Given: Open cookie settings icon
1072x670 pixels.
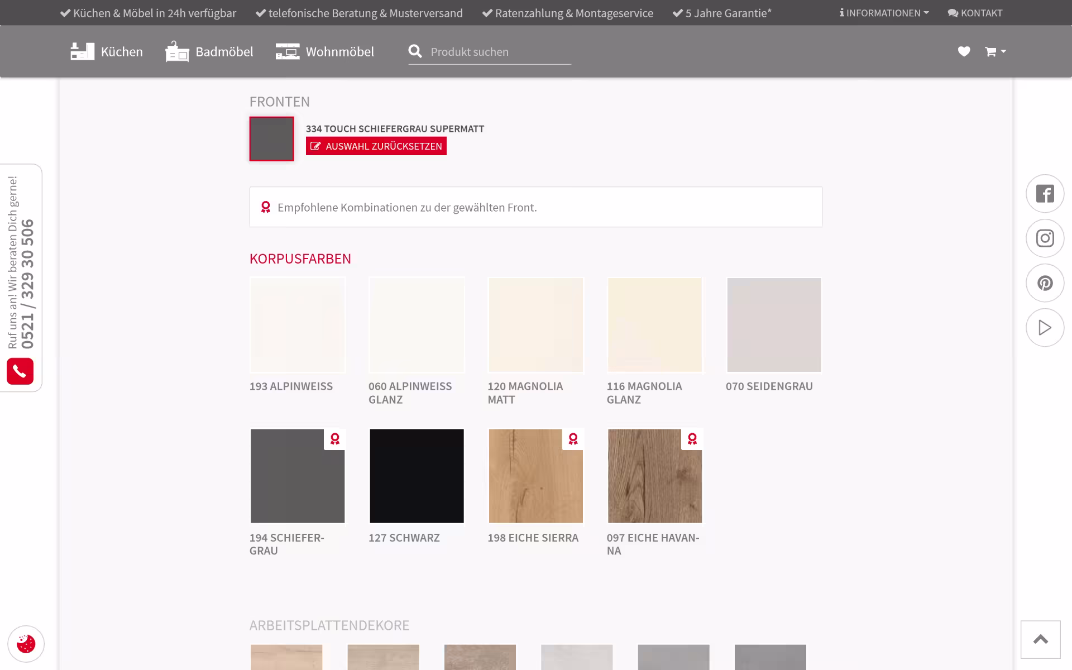Looking at the screenshot, I should pos(26,644).
